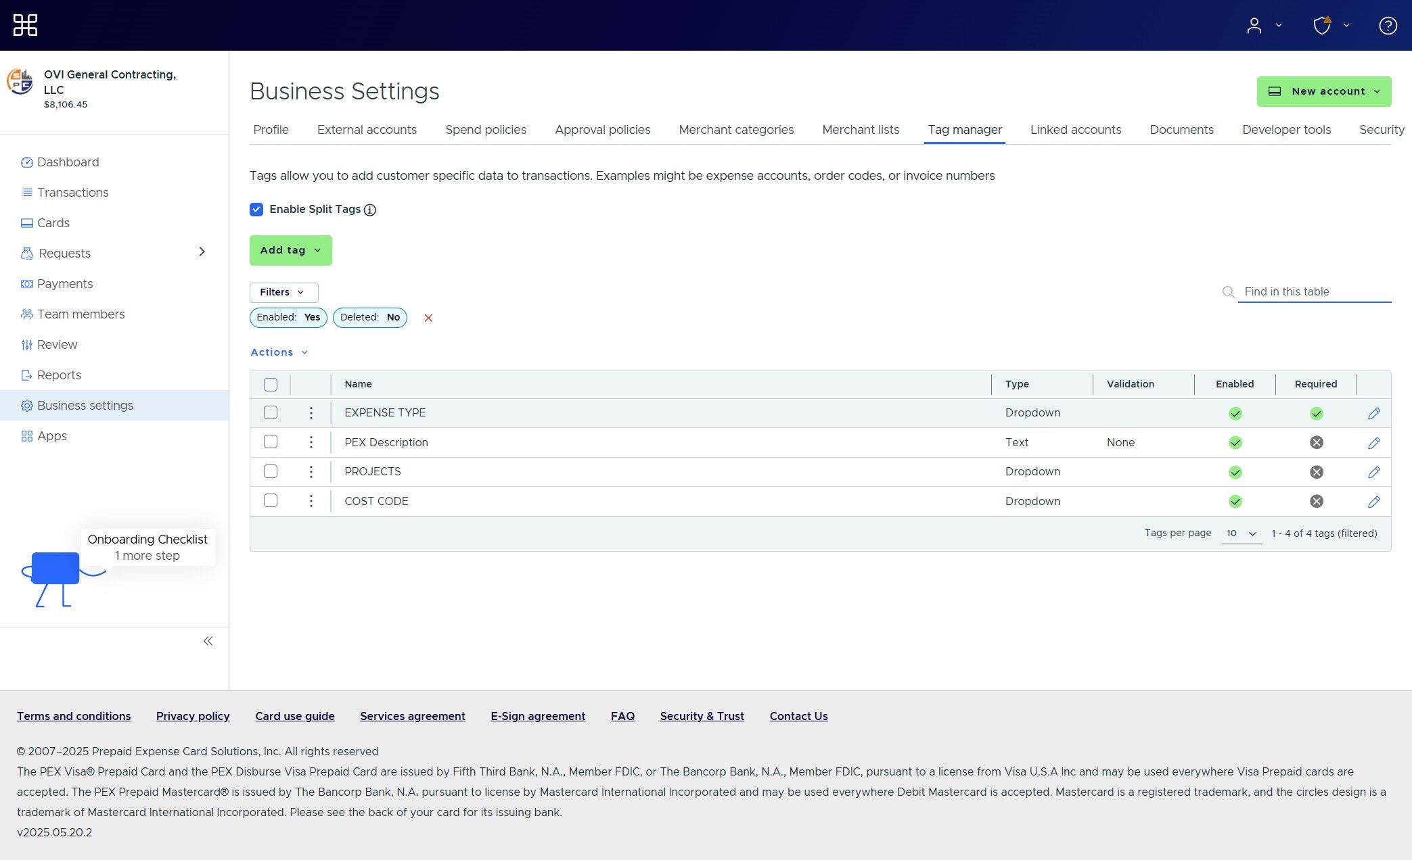Open Transactions in the sidebar
Viewport: 1412px width, 860px height.
tap(72, 193)
